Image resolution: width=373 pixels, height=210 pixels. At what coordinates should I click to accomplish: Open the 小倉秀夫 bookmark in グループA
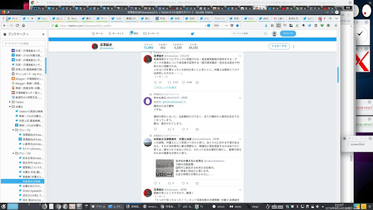(x=31, y=144)
